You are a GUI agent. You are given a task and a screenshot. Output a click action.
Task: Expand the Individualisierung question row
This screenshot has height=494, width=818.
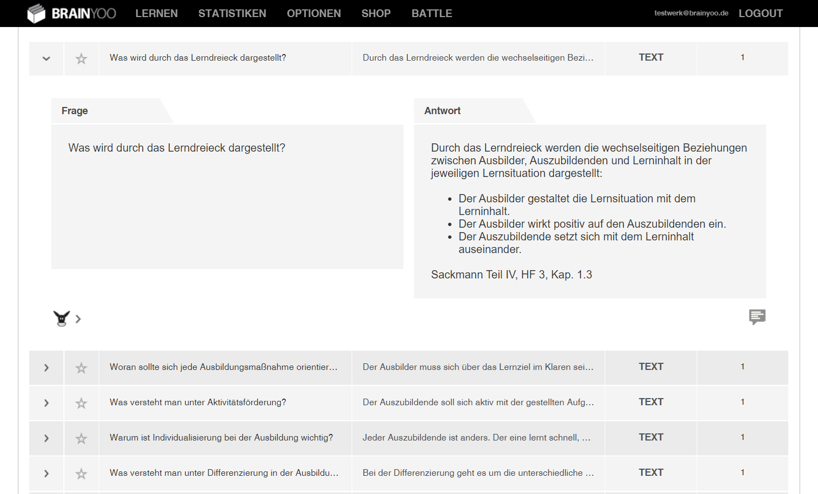point(46,438)
